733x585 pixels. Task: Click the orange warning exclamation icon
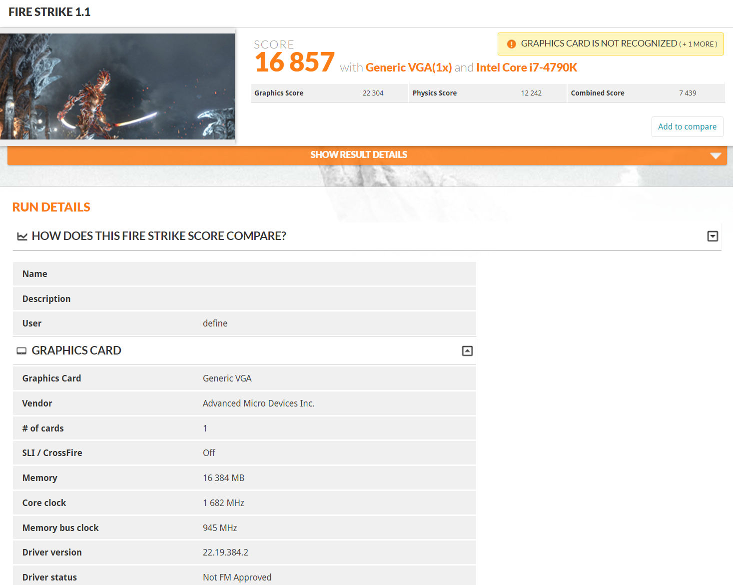point(511,44)
